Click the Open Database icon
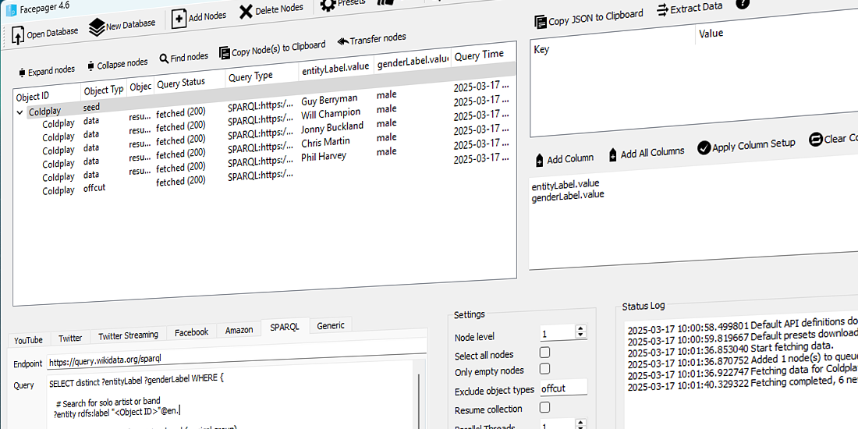The image size is (858, 429). click(x=18, y=35)
